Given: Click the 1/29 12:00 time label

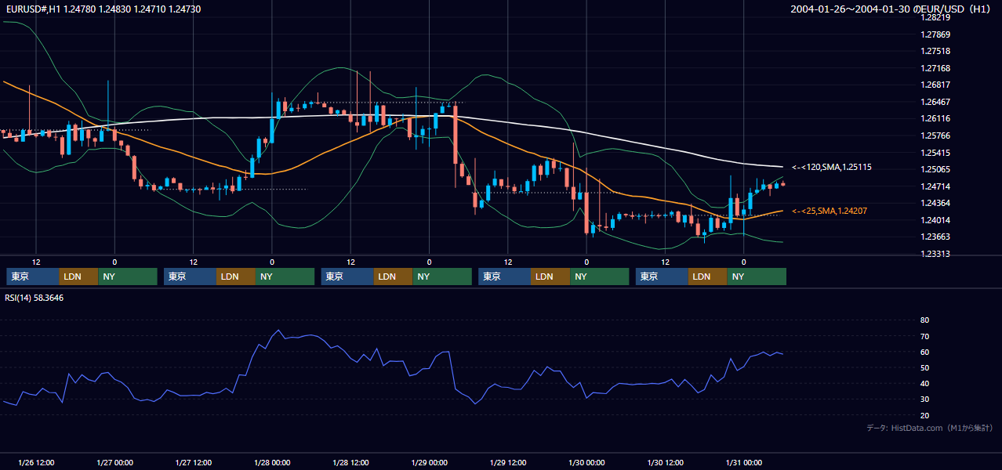Looking at the screenshot, I should coord(508,463).
